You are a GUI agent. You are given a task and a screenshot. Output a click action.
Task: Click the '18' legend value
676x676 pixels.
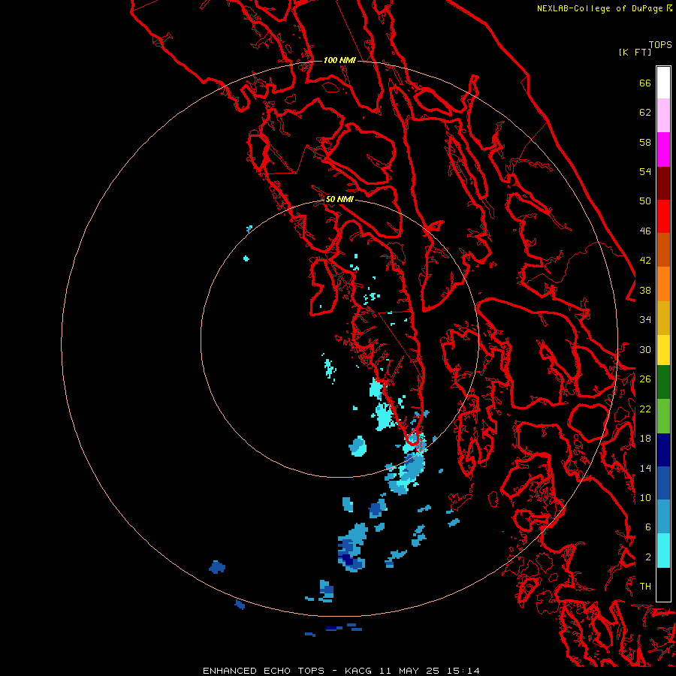click(645, 439)
